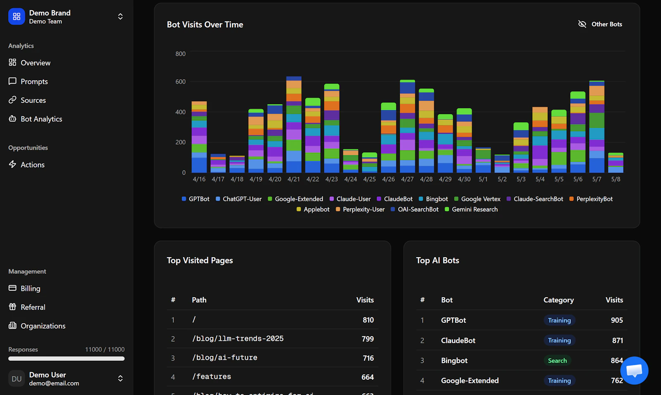This screenshot has height=395, width=661.
Task: Click the Training badge for ClaudeBot
Action: click(x=559, y=341)
